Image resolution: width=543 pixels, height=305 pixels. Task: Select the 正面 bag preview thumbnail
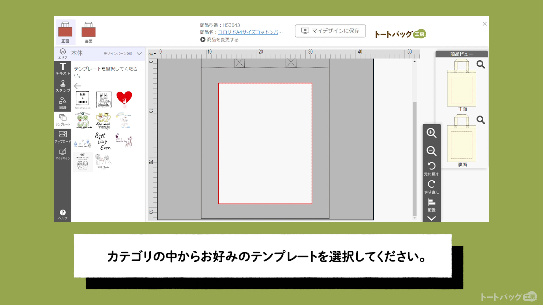coord(462,83)
